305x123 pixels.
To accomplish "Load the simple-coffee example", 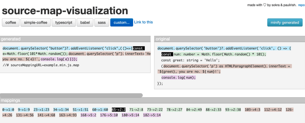I will click(x=36, y=22).
